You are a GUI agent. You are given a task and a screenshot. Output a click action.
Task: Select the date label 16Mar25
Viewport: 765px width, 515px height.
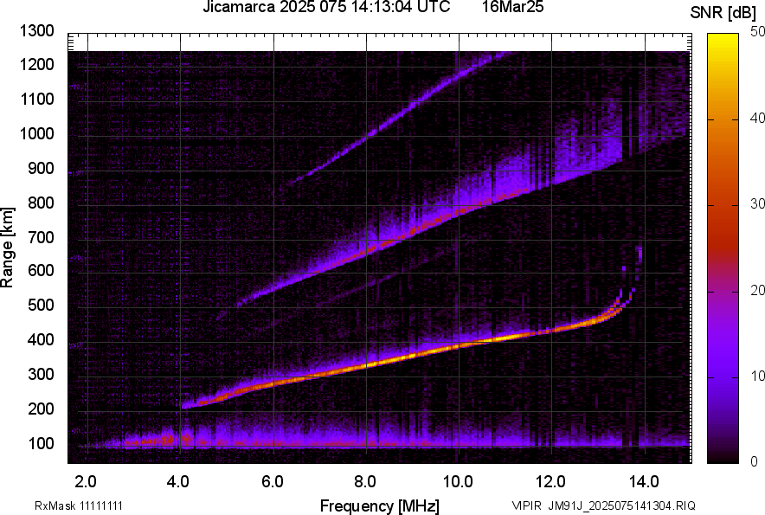tap(512, 9)
